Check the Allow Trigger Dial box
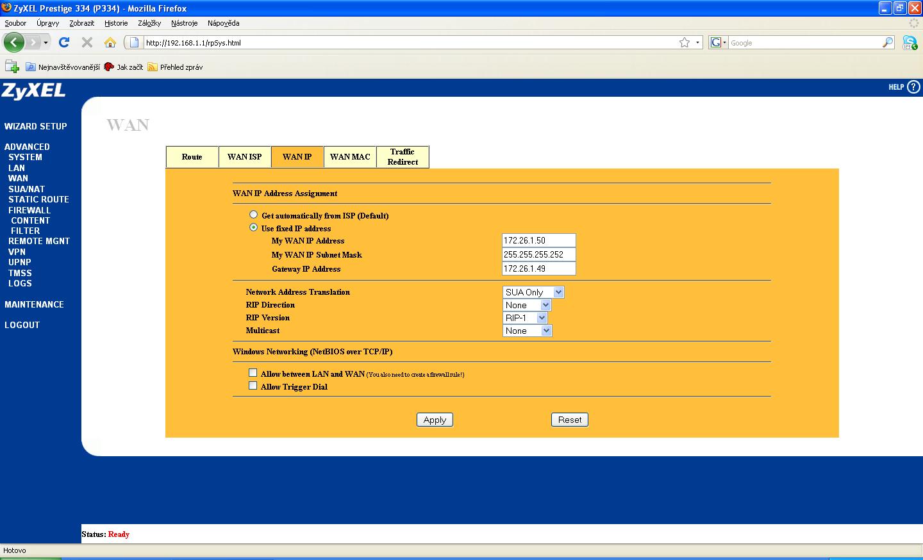923x560 pixels. 253,386
